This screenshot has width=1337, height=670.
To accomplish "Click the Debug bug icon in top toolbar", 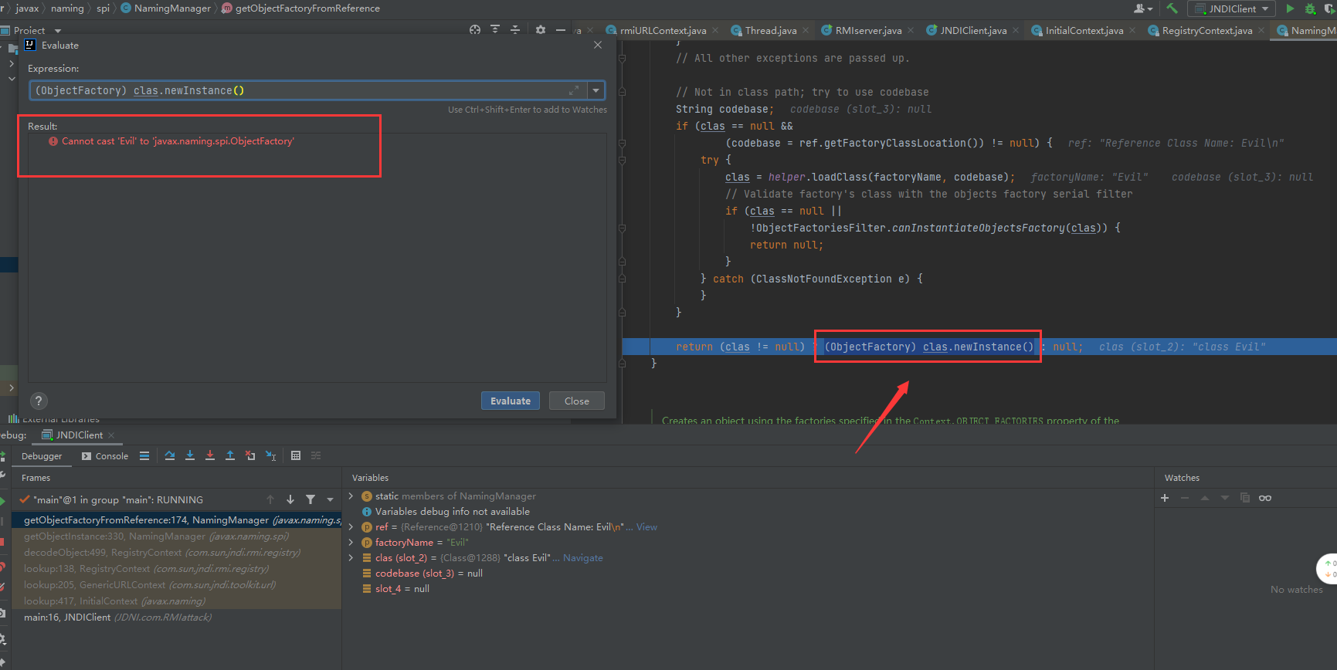I will (1311, 8).
